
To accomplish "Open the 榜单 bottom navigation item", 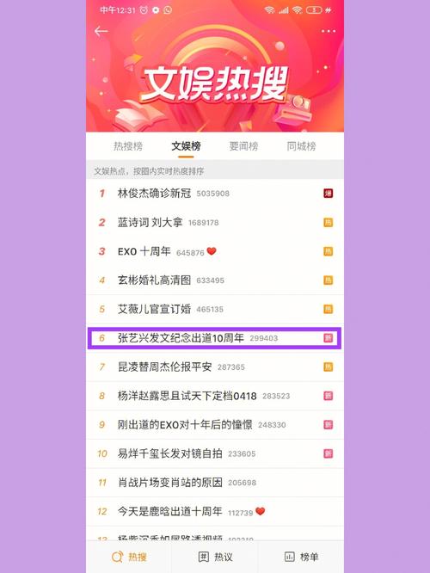I will 301,557.
